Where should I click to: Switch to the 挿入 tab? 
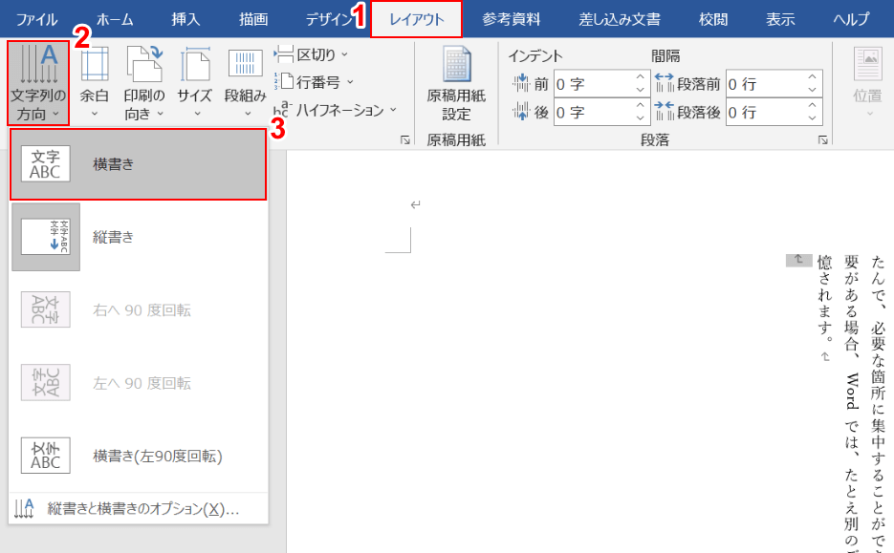pos(185,19)
